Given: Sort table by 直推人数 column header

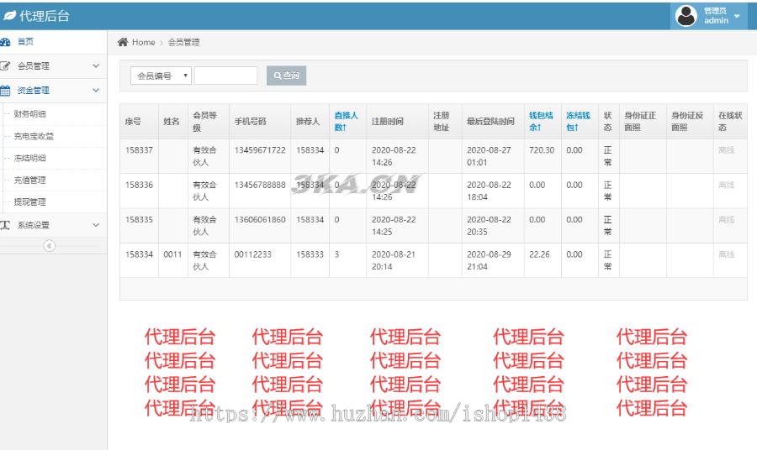Looking at the screenshot, I should 346,121.
